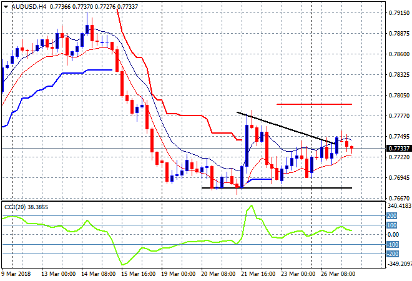Click the 23 Mar 00:00 time label
The width and height of the screenshot is (412, 281).
[298, 274]
